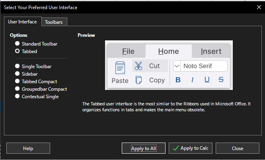
Task: Click the Strikethrough icon in preview
Action: 221,80
